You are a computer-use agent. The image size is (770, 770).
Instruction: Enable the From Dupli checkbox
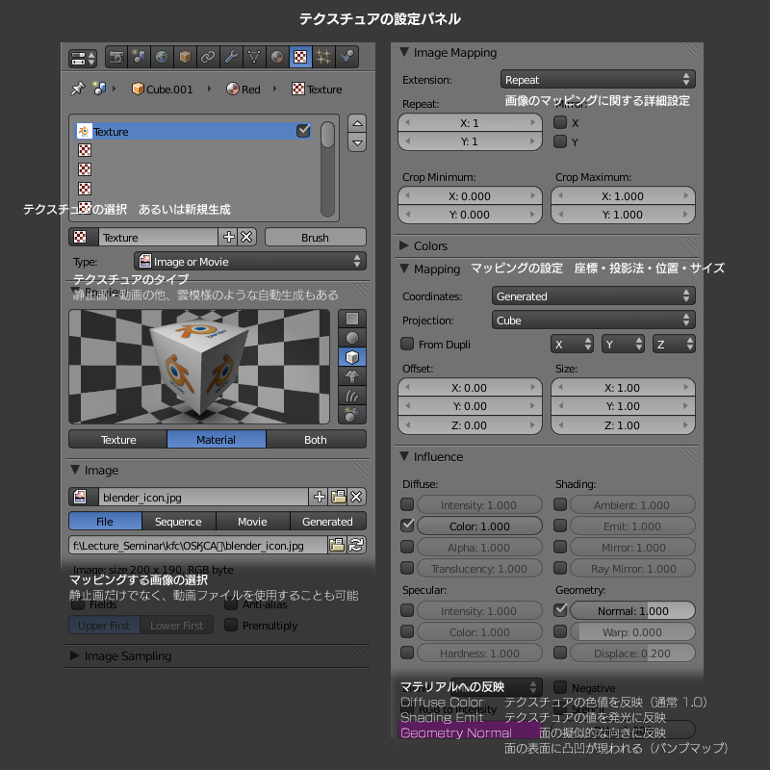coord(408,344)
